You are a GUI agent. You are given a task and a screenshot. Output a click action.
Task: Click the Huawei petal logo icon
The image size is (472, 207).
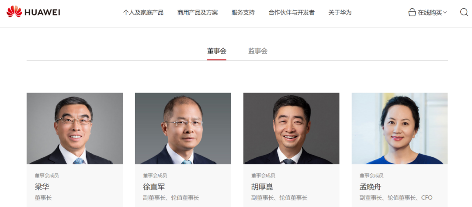pyautogui.click(x=14, y=11)
